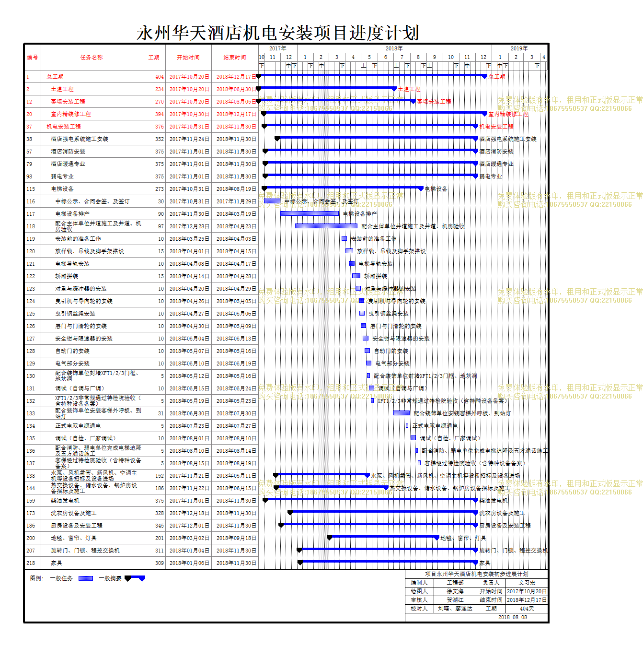Click end date 2018年09月18日 in row 200
Image resolution: width=643 pixels, height=646 pixels.
click(x=236, y=538)
